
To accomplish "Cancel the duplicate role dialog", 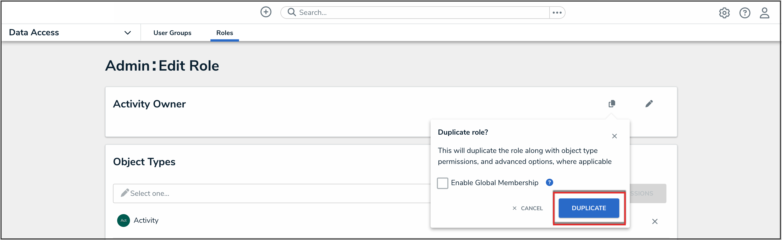I will (x=527, y=208).
